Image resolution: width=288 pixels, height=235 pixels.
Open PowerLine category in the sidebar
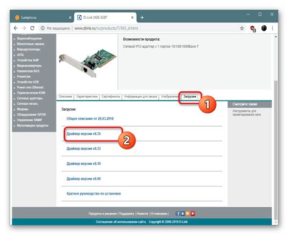pos(24,76)
